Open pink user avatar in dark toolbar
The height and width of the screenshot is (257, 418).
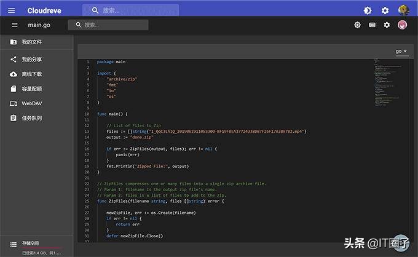[402, 25]
